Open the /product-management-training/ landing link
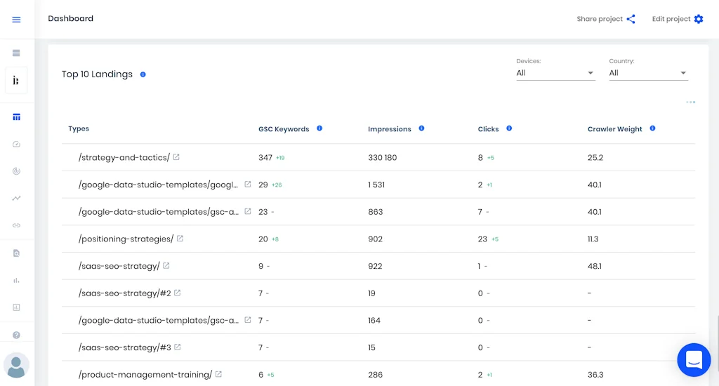This screenshot has width=719, height=386. [145, 375]
